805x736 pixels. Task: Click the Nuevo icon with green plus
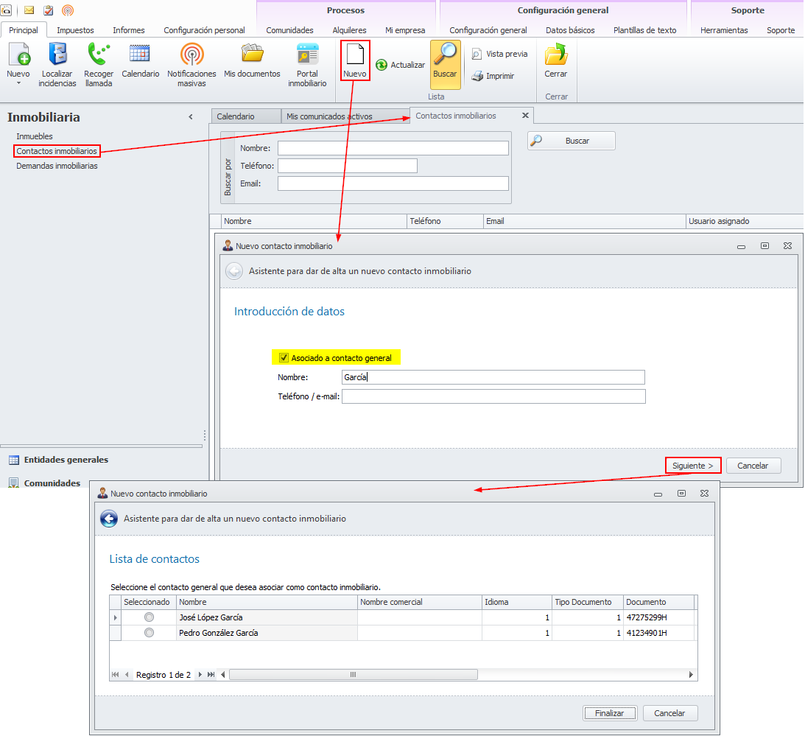(x=19, y=55)
